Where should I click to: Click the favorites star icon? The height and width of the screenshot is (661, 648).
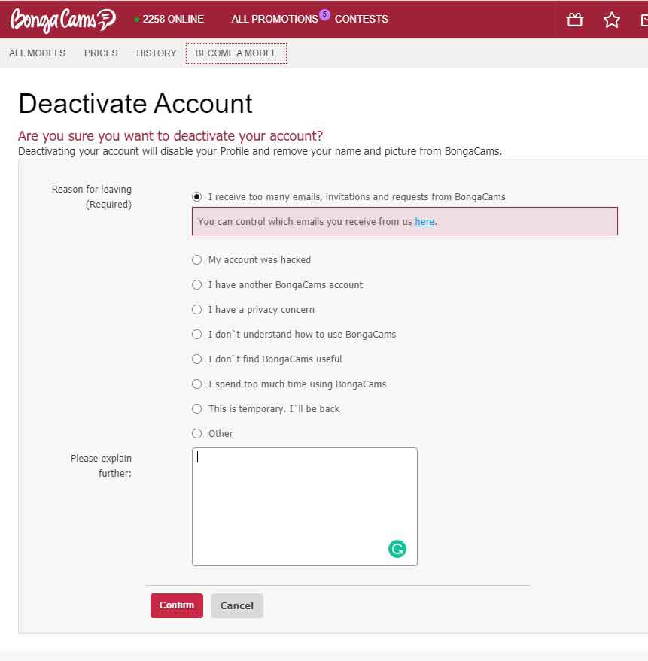coord(611,20)
